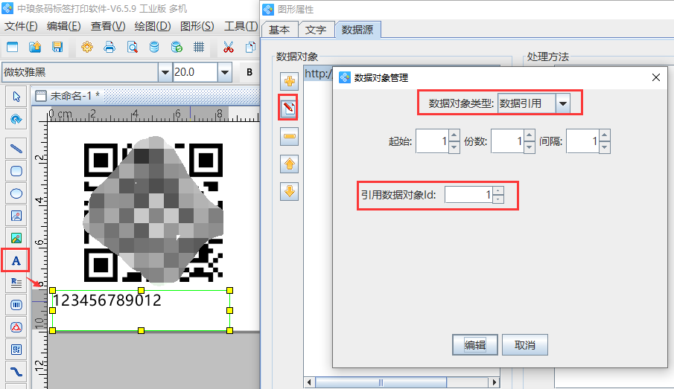Viewport: 674px width, 389px height.
Task: Expand the 数据对象类型 dropdown
Action: [563, 103]
